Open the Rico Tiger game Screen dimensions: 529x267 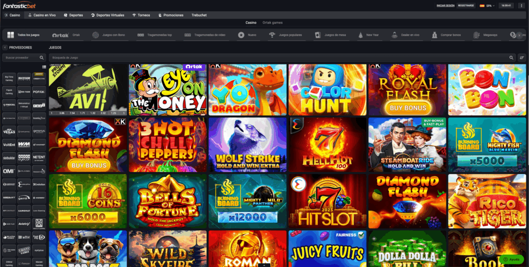pos(487,201)
